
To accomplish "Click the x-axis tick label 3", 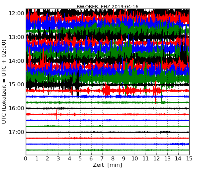I will point(59,159).
